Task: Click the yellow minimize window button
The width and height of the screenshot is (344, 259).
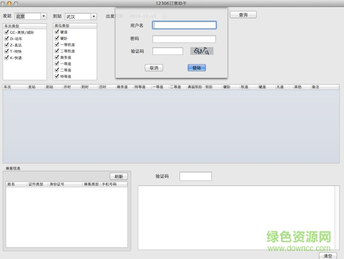Action: (9, 3)
